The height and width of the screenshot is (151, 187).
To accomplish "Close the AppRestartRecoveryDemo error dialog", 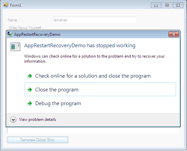I will pyautogui.click(x=174, y=34).
